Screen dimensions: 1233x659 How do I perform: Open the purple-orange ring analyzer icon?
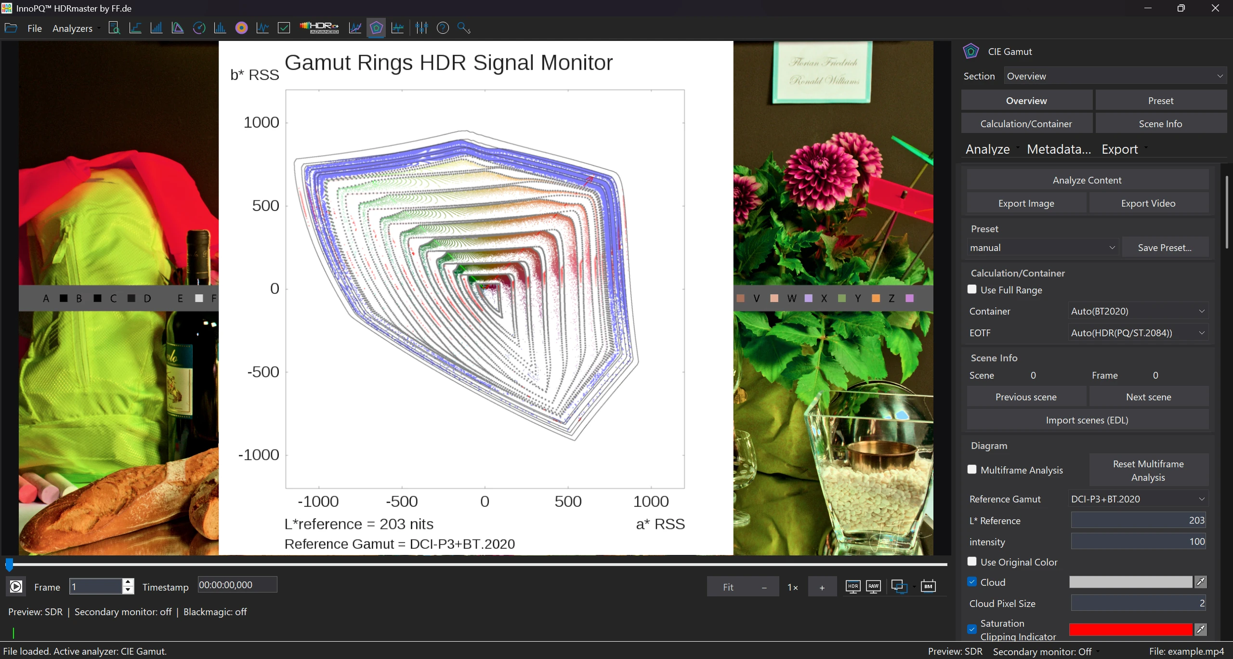click(x=241, y=28)
